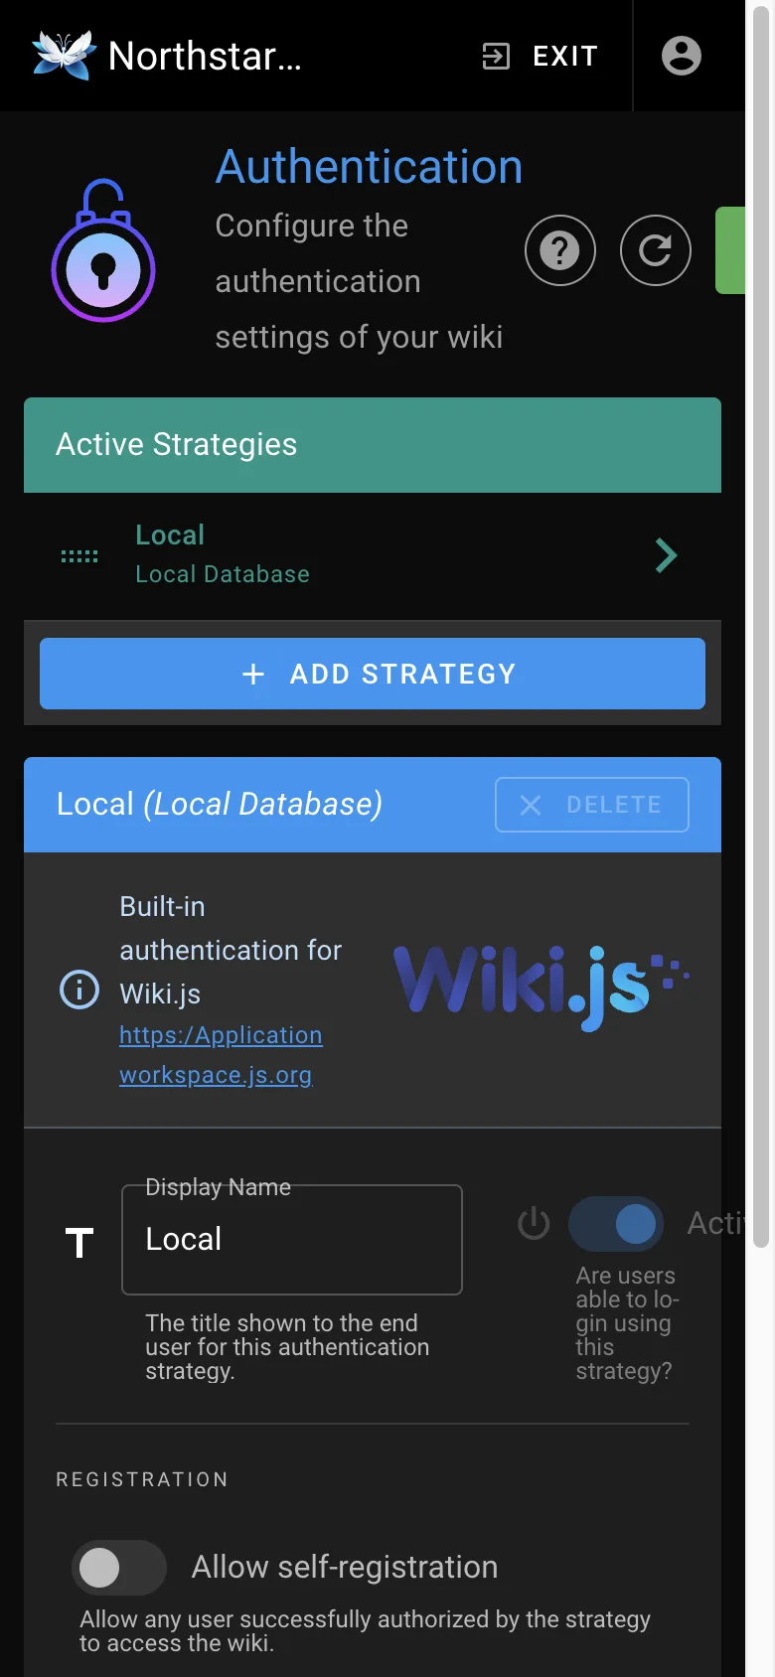Screen dimensions: 775x1677
Task: Select the Local Database strategy row
Action: [373, 555]
